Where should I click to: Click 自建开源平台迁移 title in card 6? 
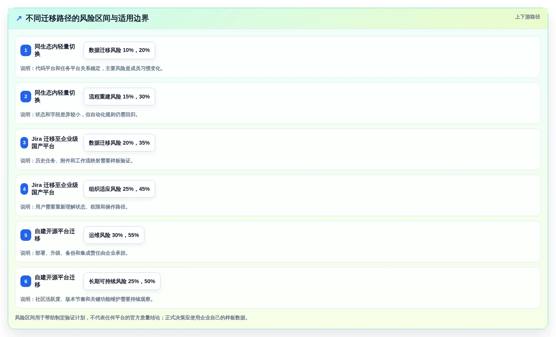[x=55, y=281]
